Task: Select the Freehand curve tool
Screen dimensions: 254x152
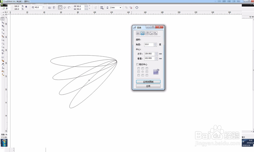Action: pyautogui.click(x=3, y=33)
